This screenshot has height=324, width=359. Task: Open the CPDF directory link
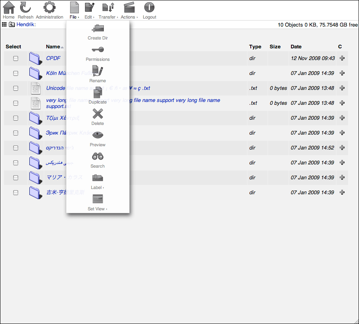point(53,58)
